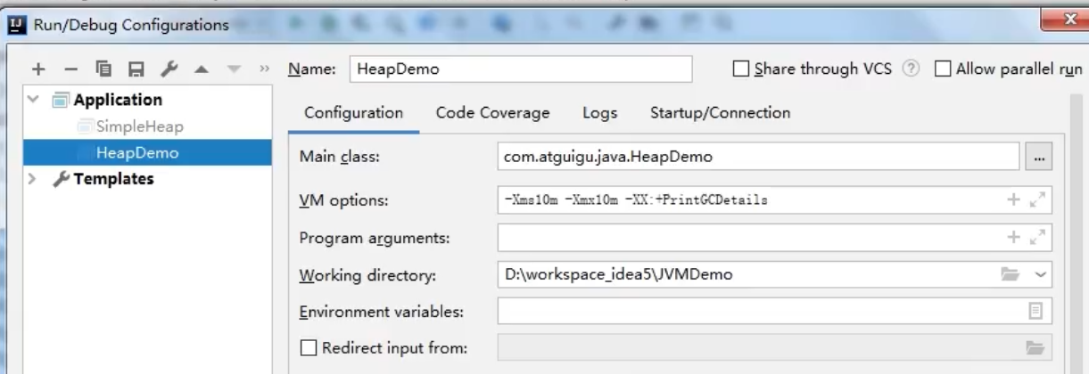Image resolution: width=1089 pixels, height=374 pixels.
Task: Collapse the Application tree node
Action: pos(34,100)
